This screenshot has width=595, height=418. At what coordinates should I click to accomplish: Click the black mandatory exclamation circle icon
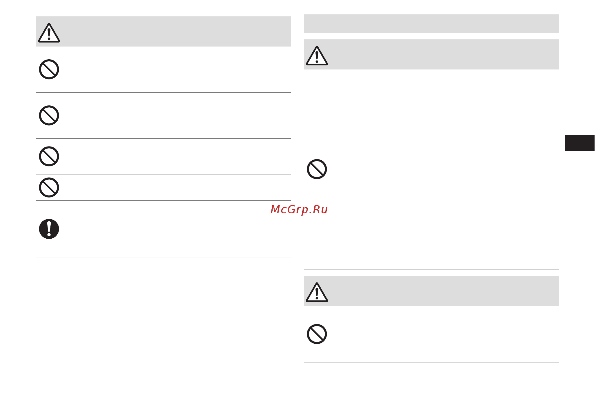click(x=49, y=229)
